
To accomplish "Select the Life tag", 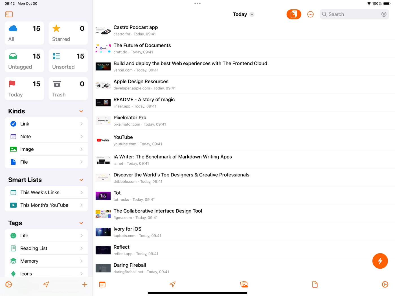I will pyautogui.click(x=46, y=235).
